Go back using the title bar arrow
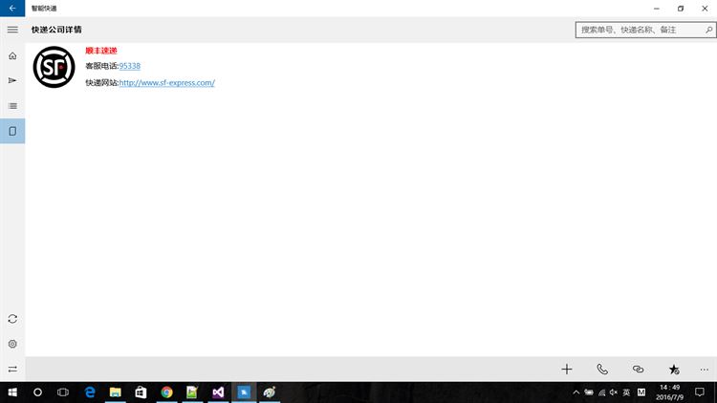 [x=12, y=9]
